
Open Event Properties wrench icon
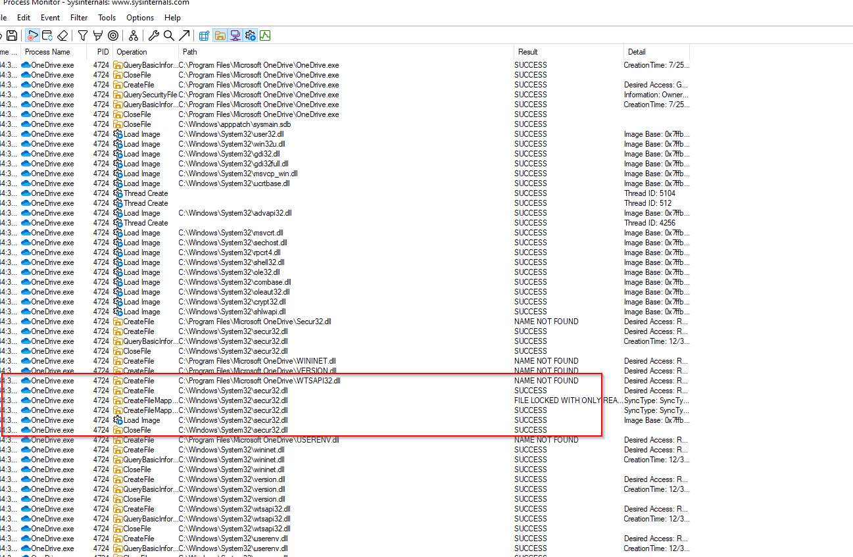click(153, 36)
